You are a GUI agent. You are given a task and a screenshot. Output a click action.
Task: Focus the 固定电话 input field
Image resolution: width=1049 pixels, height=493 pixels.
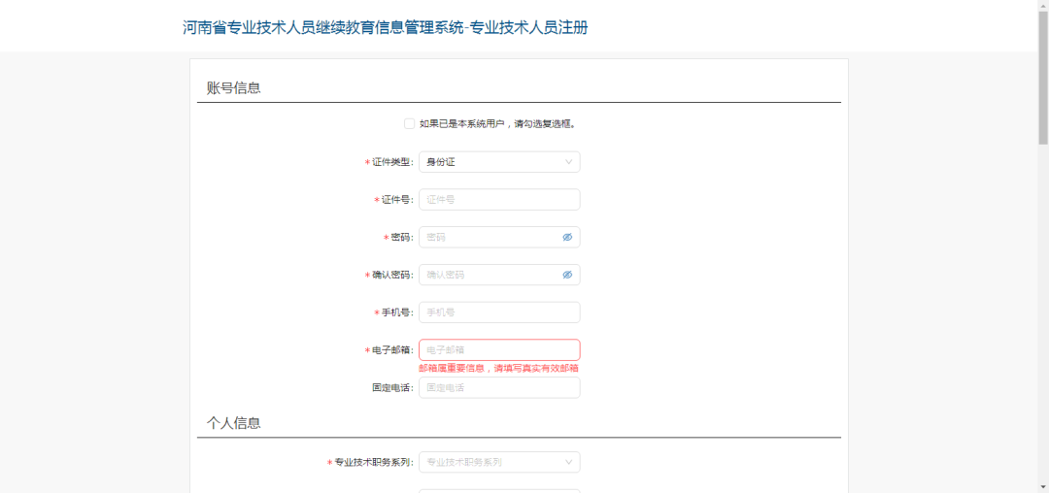point(498,388)
